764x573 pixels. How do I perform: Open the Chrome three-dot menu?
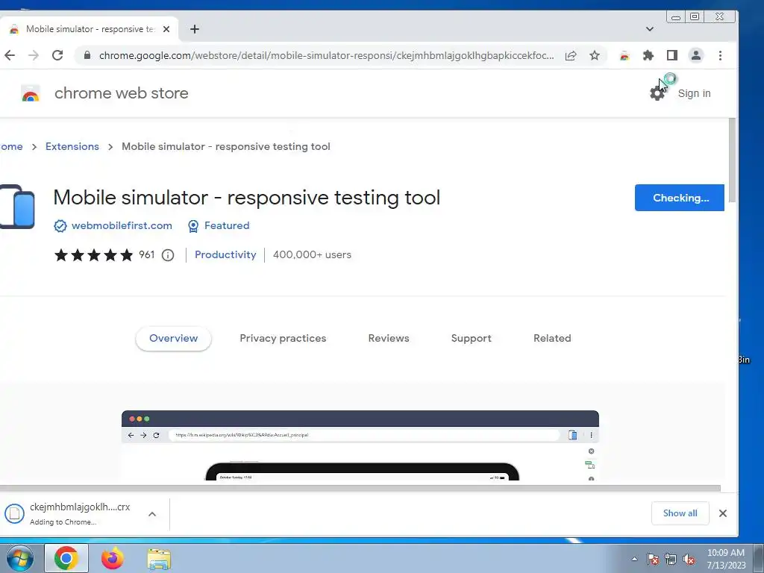tap(720, 55)
